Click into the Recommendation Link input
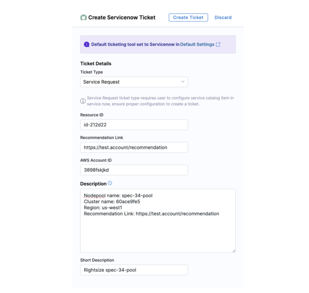The image size is (309, 293). pos(134,147)
